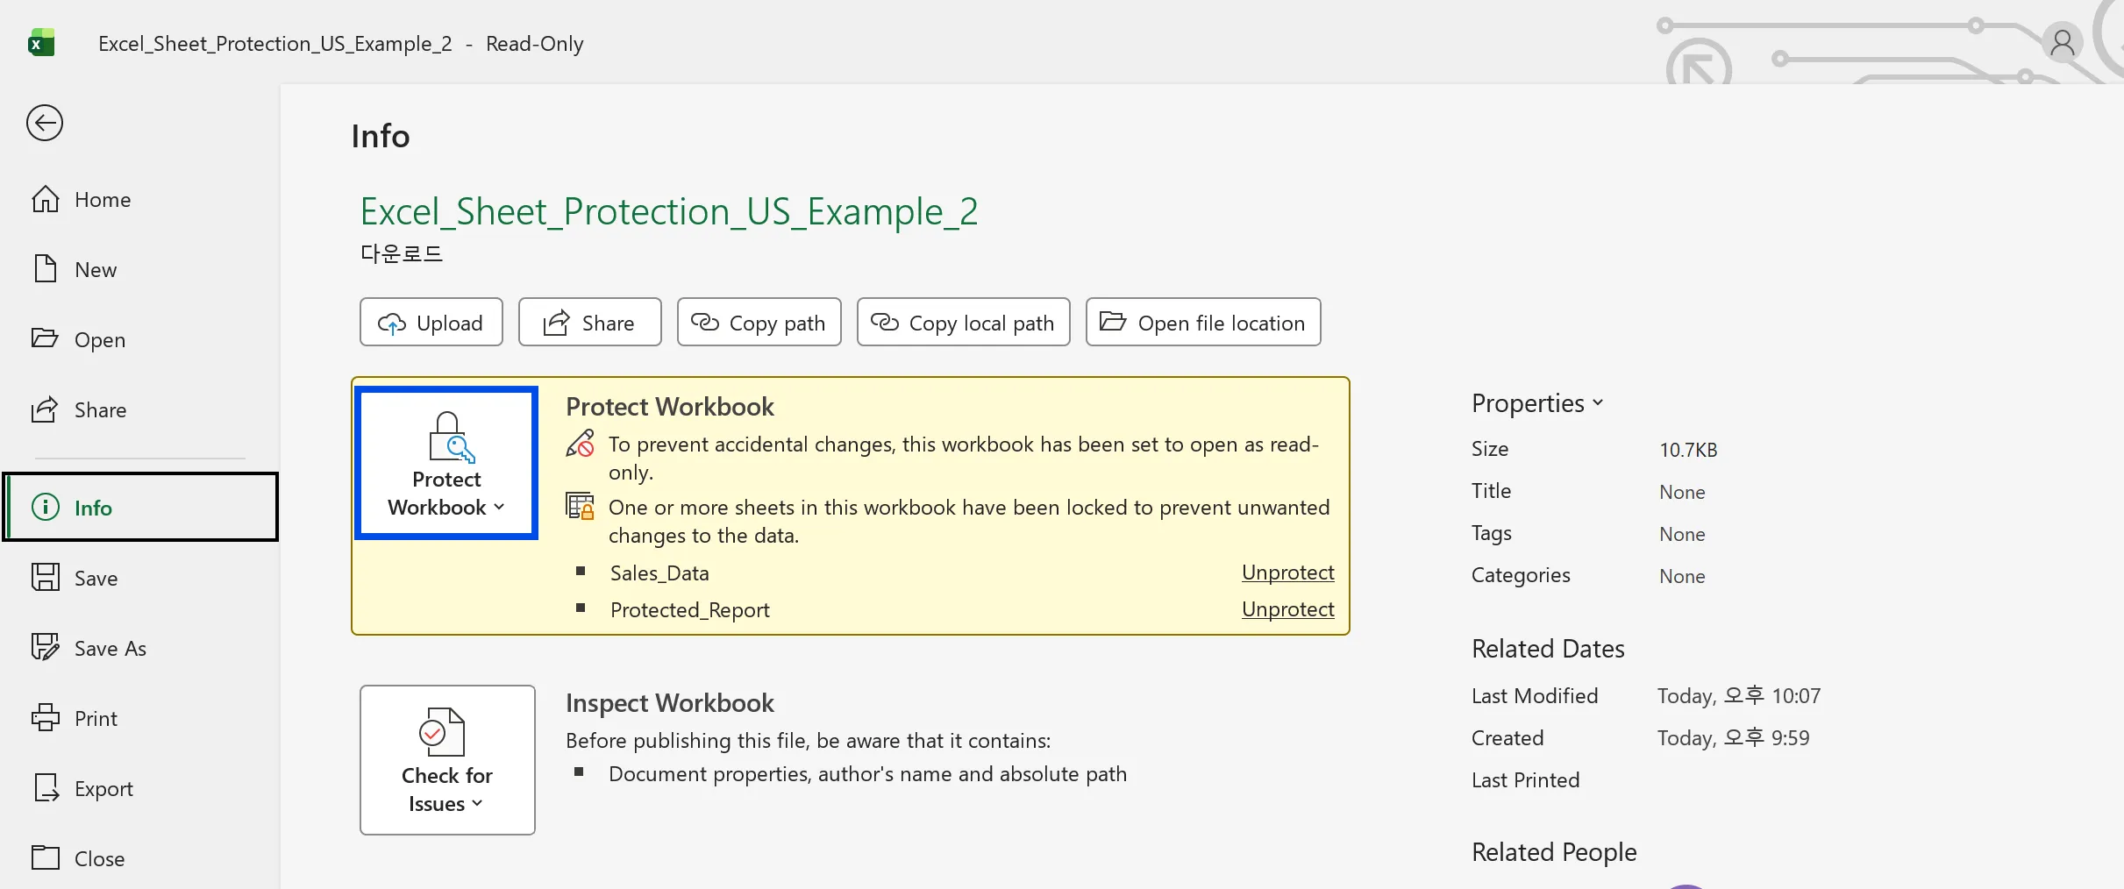Click the Copy local path button
Image resolution: width=2124 pixels, height=889 pixels.
pos(963,323)
